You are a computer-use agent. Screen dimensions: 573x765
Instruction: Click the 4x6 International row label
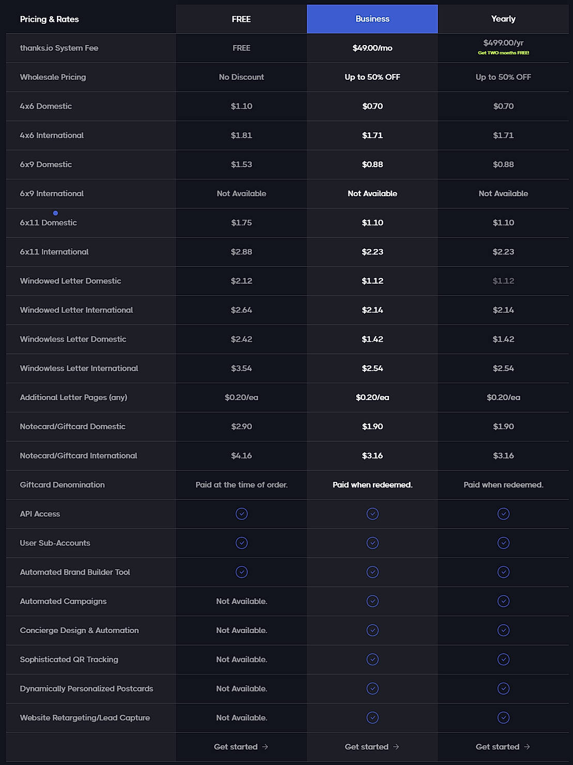pyautogui.click(x=52, y=135)
